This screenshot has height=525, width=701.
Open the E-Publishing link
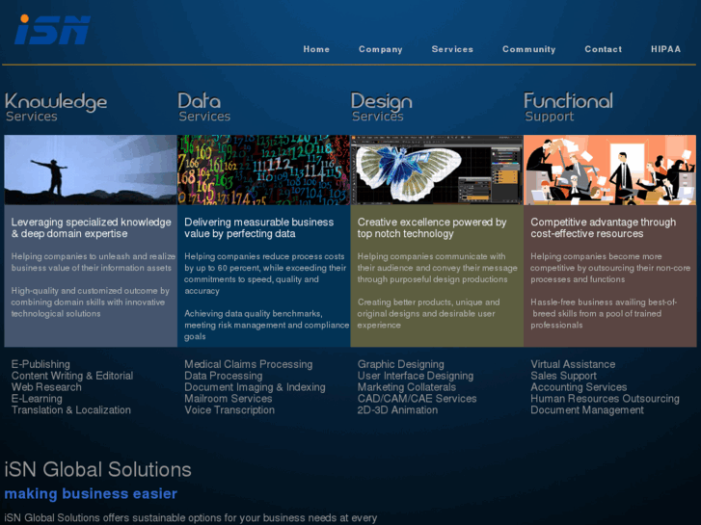pos(40,364)
